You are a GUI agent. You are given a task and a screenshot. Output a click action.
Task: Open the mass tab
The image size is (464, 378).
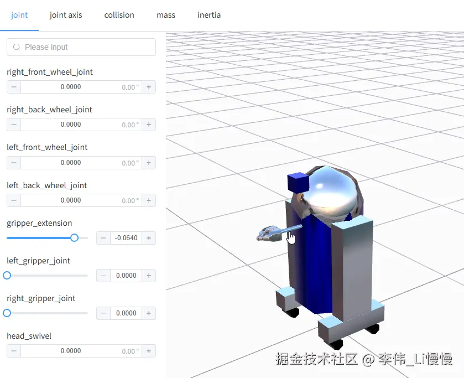[x=166, y=15]
